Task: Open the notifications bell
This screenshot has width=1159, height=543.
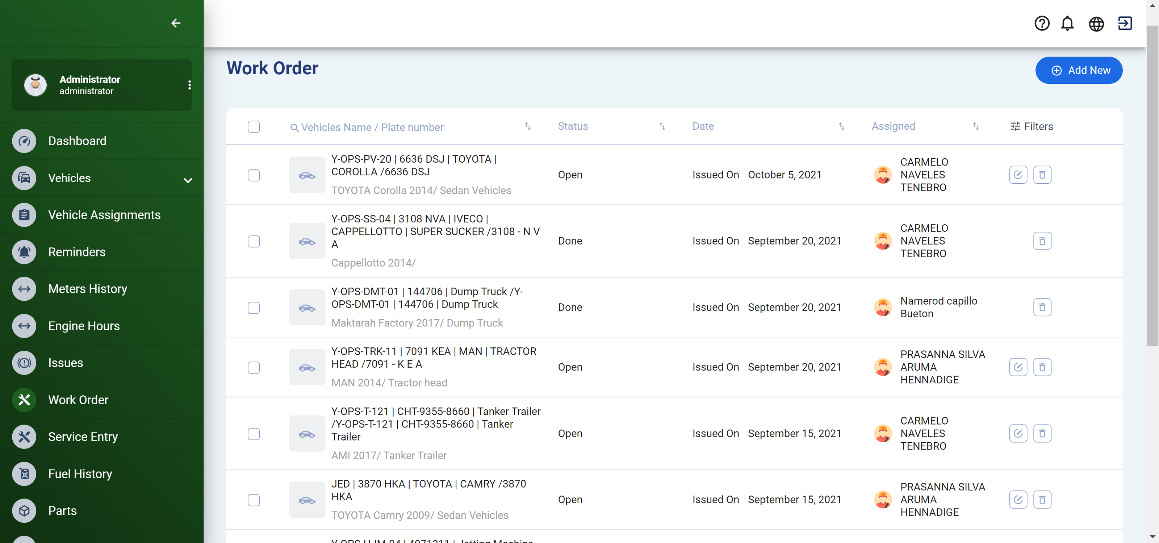Action: (1068, 24)
